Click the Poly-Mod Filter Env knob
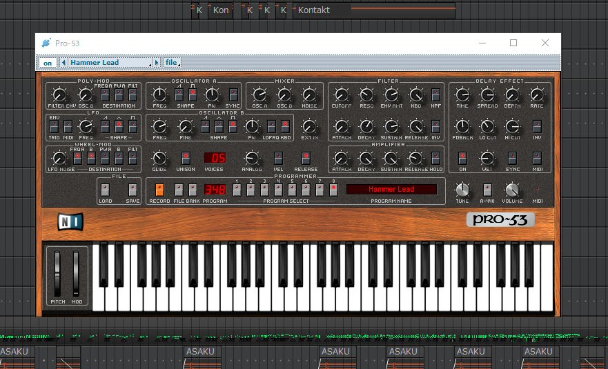 pos(59,95)
